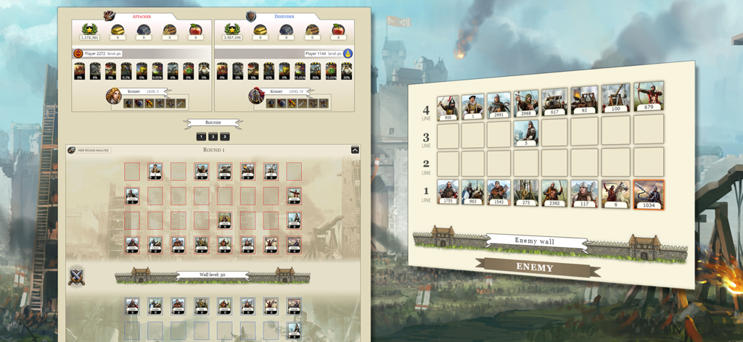Click attacker's female knight portrait
This screenshot has height=342, width=743.
[x=114, y=96]
